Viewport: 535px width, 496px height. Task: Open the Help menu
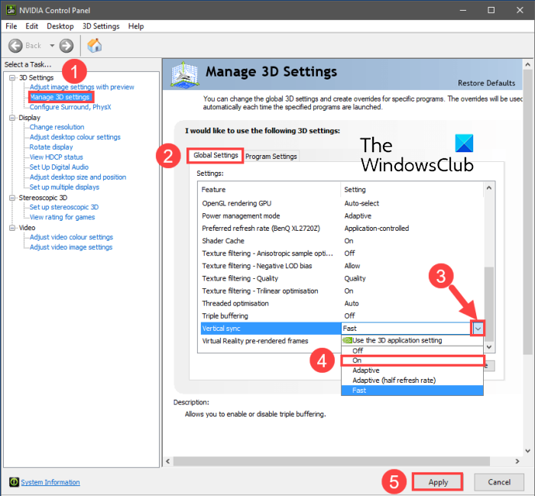tap(136, 26)
